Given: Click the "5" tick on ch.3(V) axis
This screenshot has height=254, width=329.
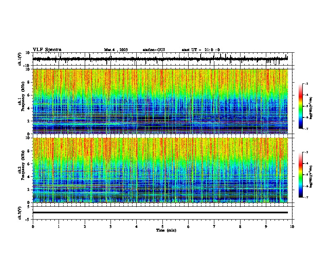Looking at the screenshot, I should tap(29, 207).
